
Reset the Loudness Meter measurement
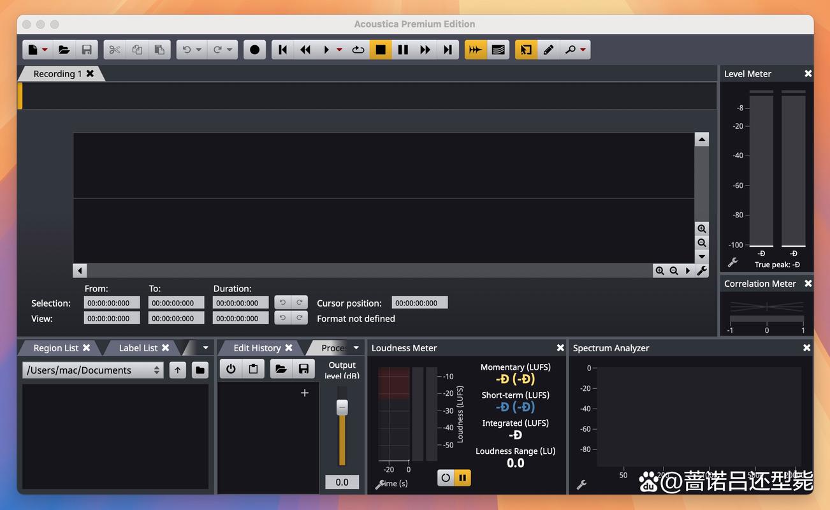[446, 477]
